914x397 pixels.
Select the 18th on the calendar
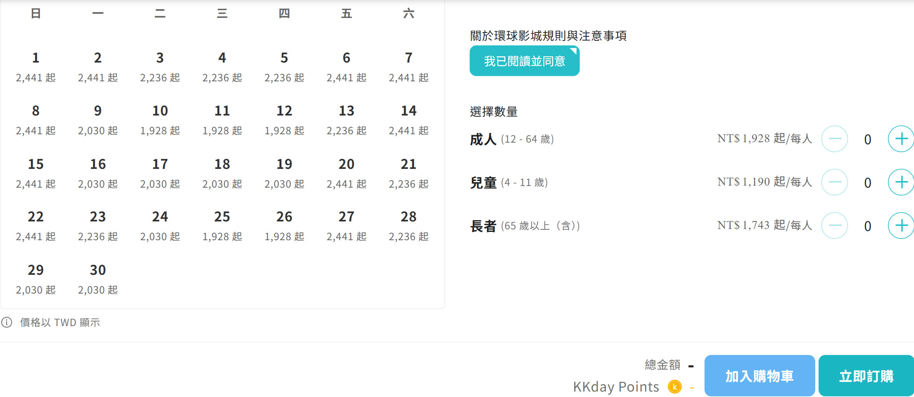222,173
